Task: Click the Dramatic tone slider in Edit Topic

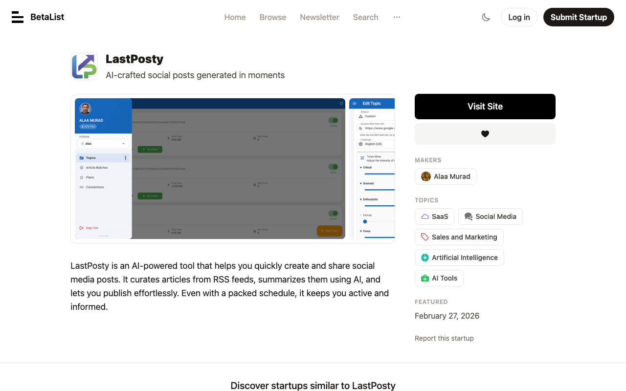Action: pos(379,190)
